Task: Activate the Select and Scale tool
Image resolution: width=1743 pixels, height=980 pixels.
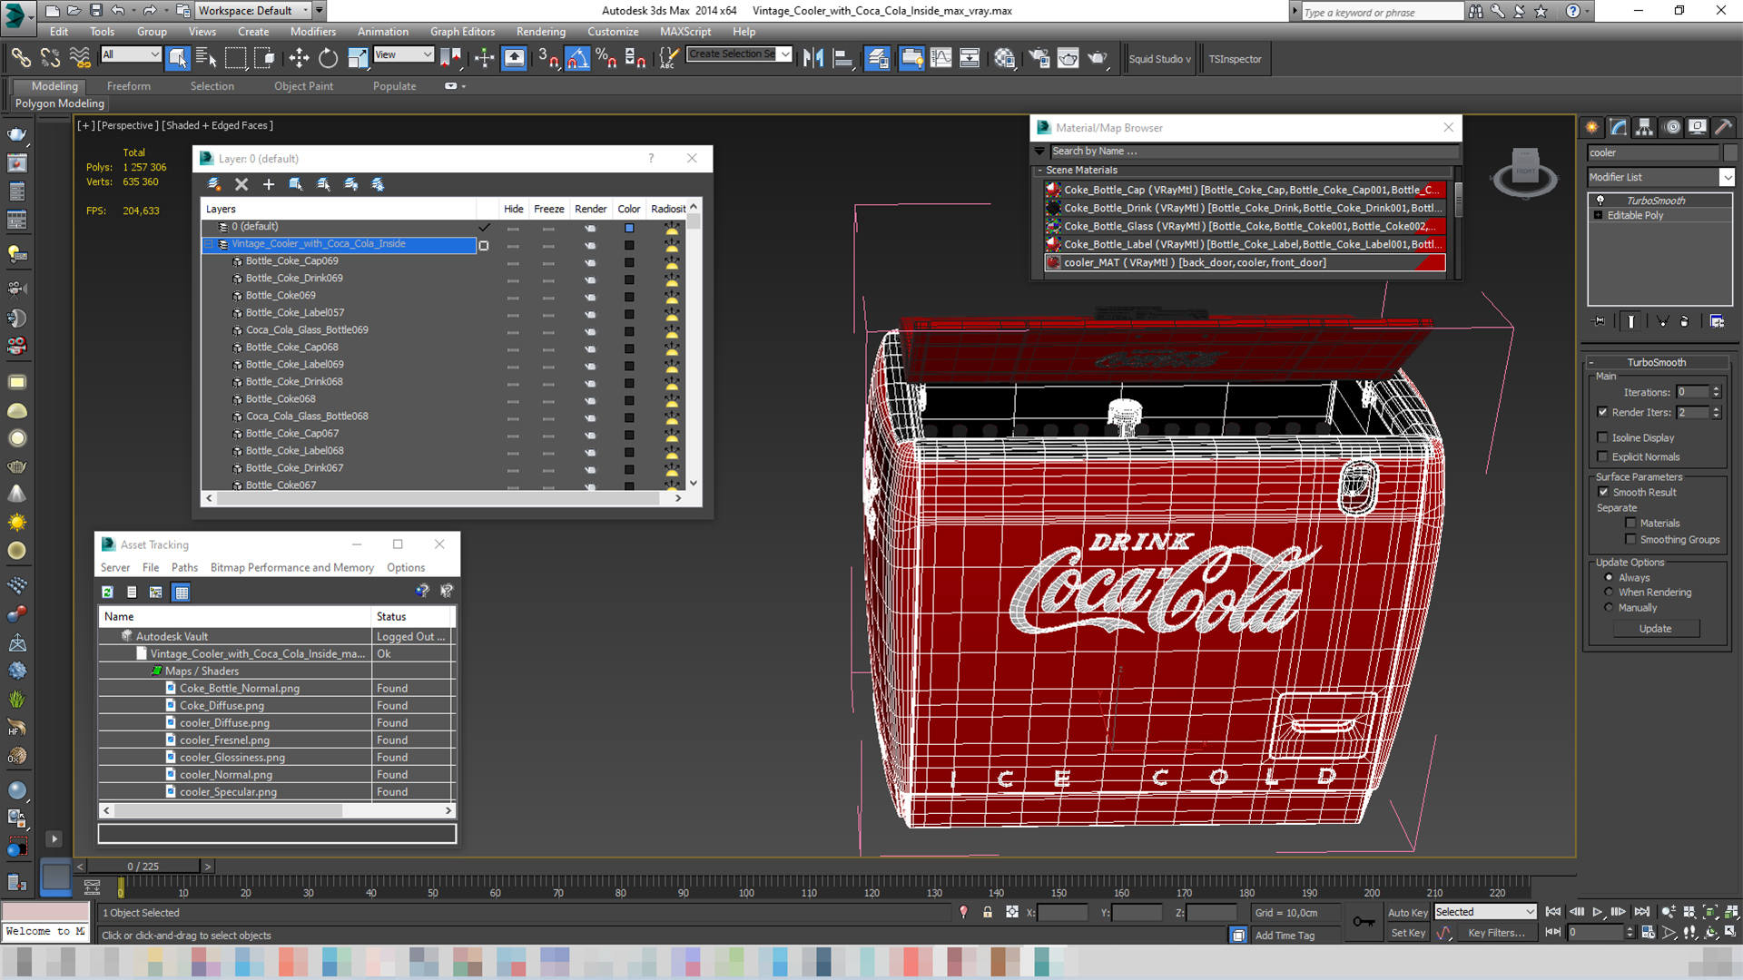Action: coord(358,59)
